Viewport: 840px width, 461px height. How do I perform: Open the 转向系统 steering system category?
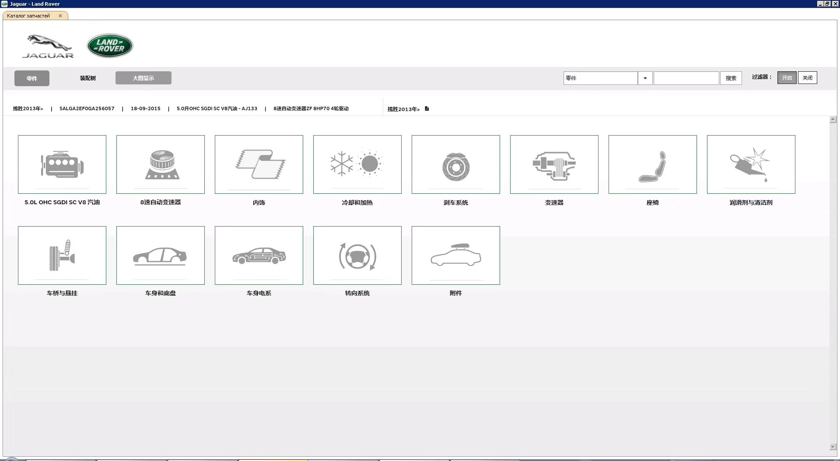(357, 255)
